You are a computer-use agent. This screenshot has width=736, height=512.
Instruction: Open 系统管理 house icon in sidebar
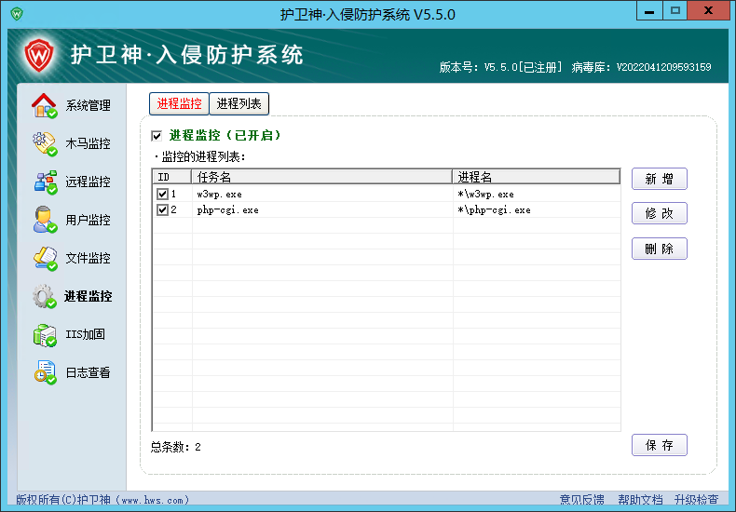click(x=45, y=105)
